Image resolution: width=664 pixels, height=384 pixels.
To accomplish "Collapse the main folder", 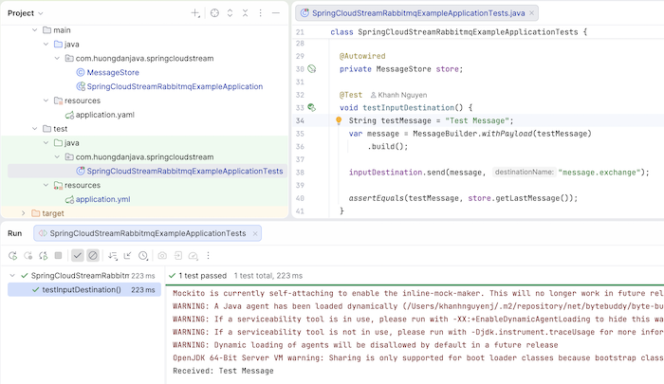I will point(35,30).
